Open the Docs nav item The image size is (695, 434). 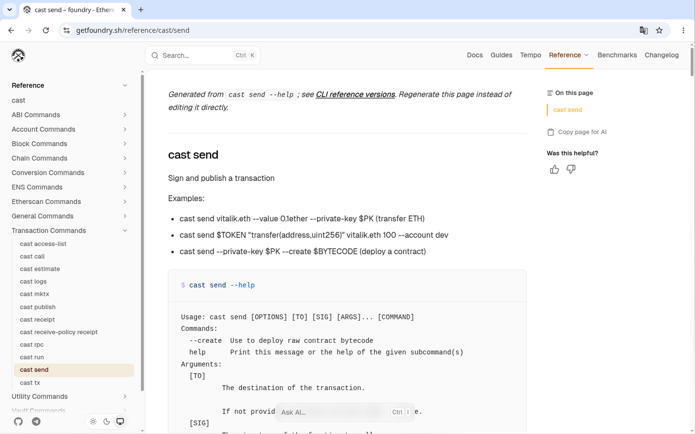coord(475,55)
